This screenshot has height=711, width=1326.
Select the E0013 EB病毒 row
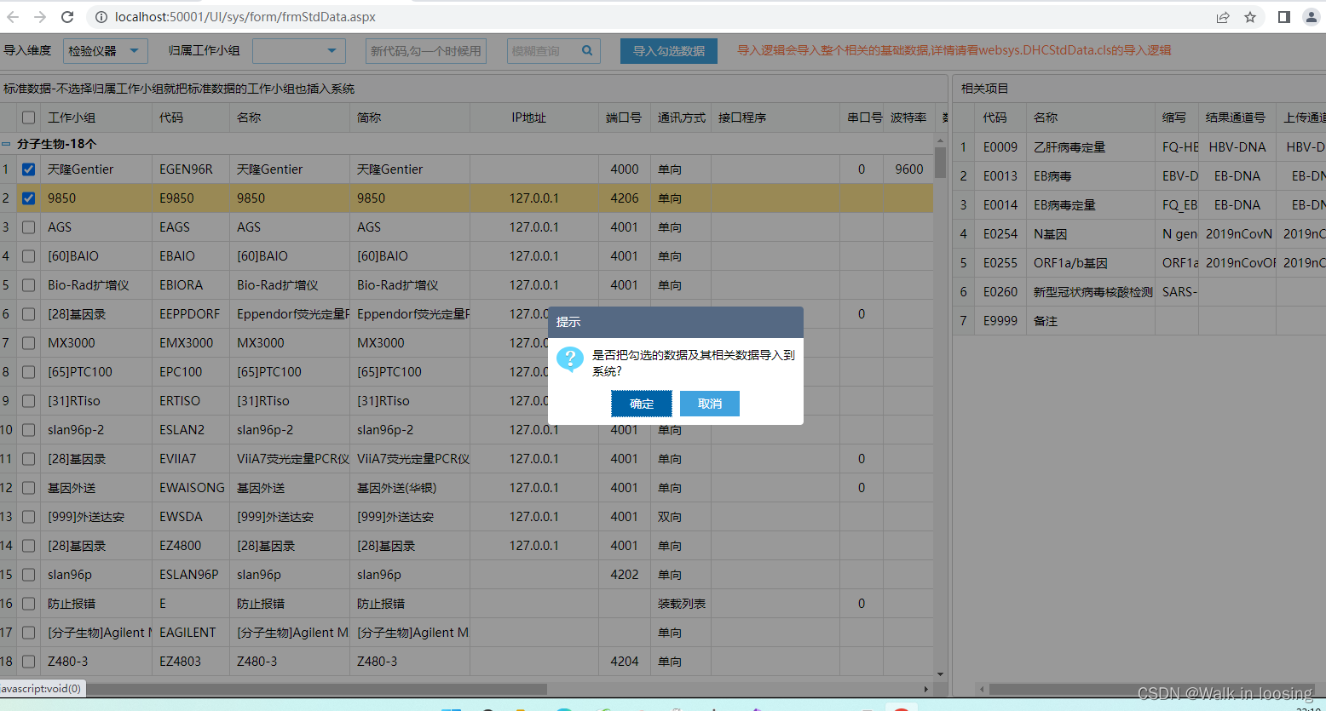[x=1139, y=176]
